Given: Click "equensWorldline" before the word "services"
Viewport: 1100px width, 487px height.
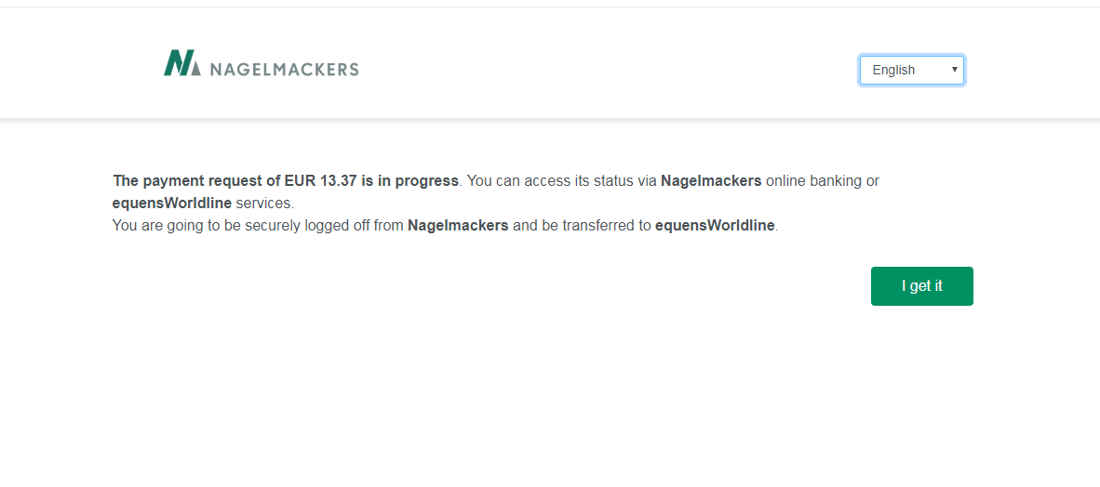Looking at the screenshot, I should (x=172, y=203).
